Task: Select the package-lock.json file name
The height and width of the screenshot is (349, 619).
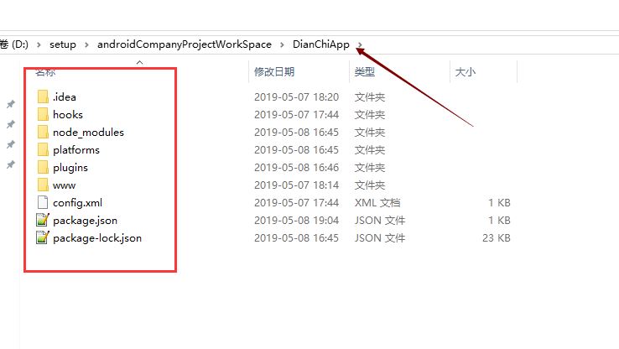Action: pos(97,238)
